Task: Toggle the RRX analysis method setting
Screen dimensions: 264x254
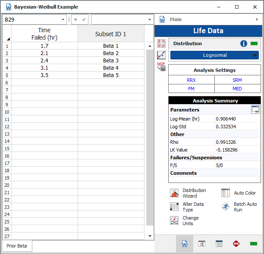Action: [x=191, y=80]
